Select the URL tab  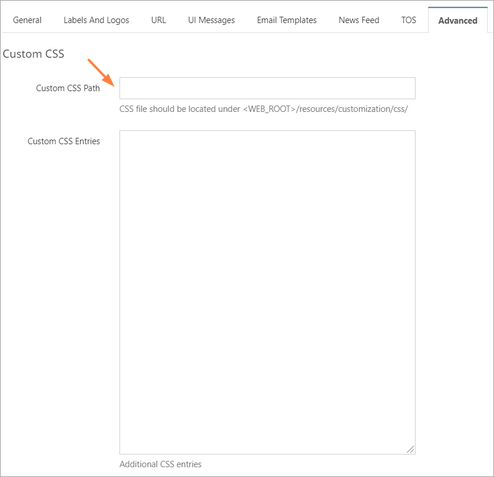(x=158, y=20)
